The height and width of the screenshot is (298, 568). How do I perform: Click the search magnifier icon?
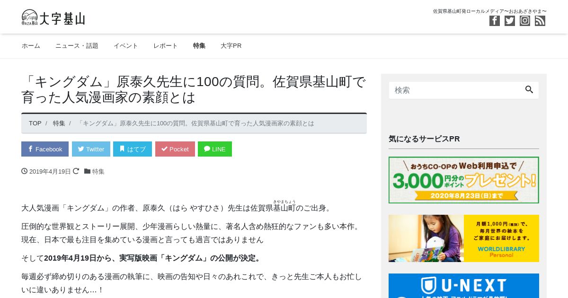pos(529,89)
